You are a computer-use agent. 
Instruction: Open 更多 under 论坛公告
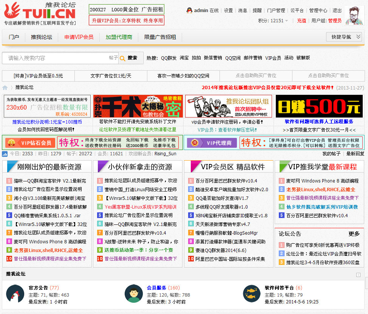pos(354,234)
